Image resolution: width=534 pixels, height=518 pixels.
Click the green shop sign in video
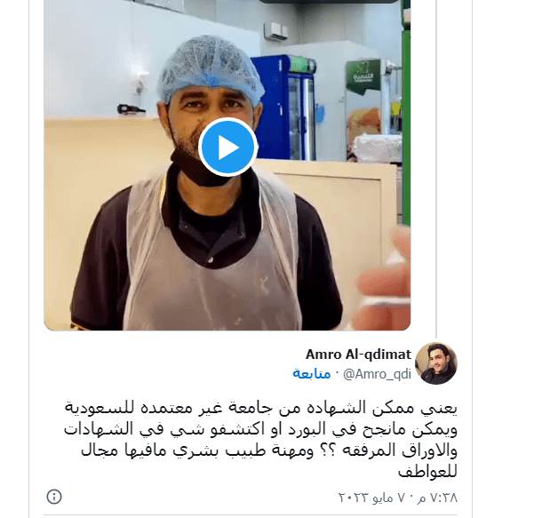363,77
